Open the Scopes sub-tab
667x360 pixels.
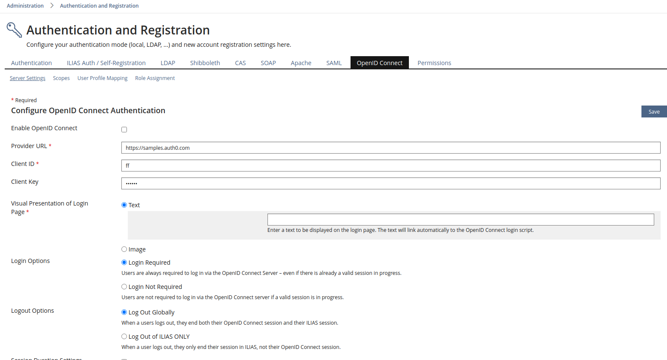coord(61,78)
